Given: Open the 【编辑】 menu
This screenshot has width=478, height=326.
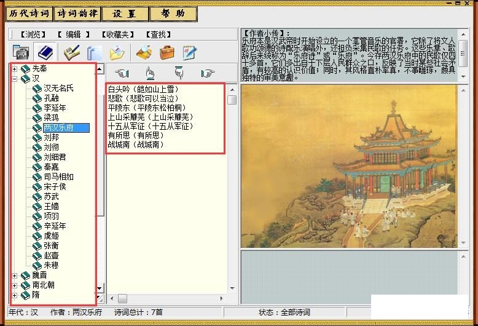Looking at the screenshot, I should 74,34.
